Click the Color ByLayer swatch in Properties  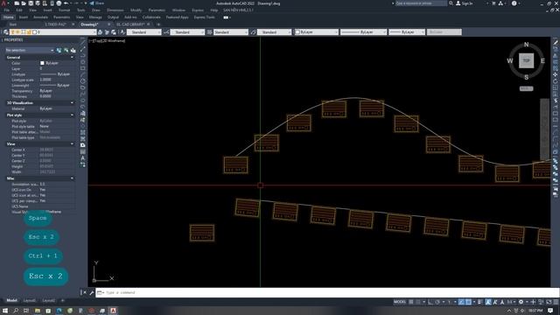42,63
